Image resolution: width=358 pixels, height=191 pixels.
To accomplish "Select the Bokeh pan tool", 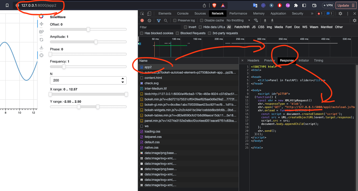I will click(42, 24).
